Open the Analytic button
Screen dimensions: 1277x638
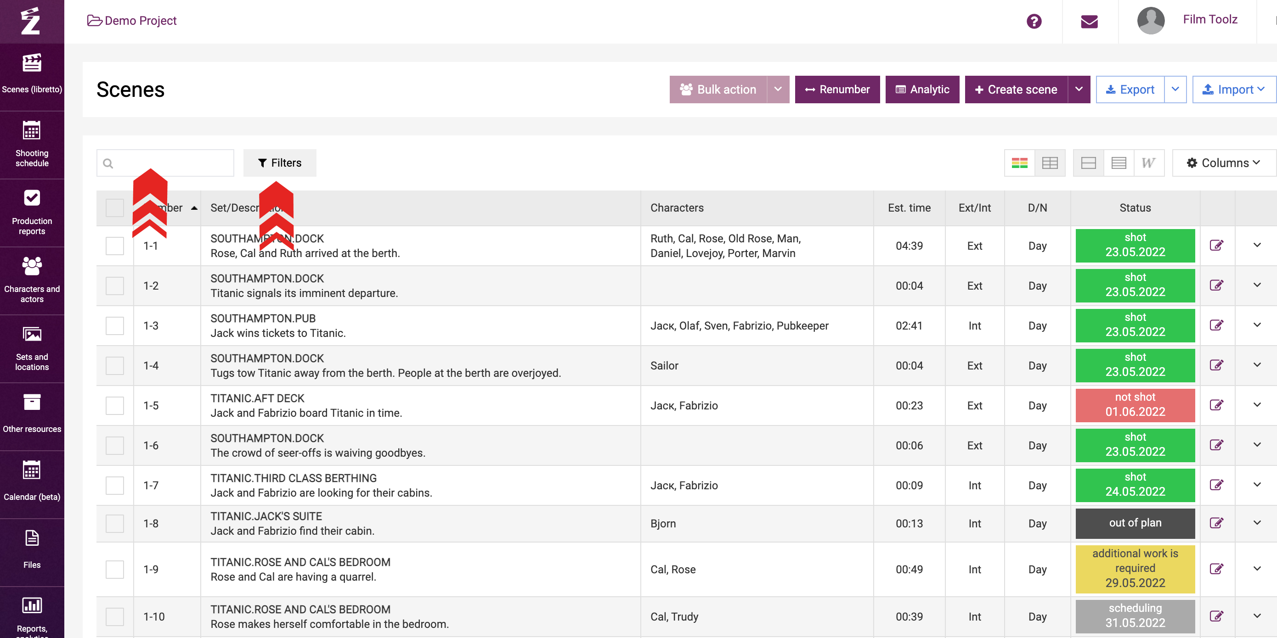tap(922, 90)
